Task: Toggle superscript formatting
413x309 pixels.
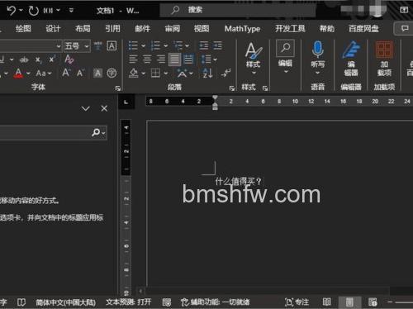Action: tap(51, 59)
